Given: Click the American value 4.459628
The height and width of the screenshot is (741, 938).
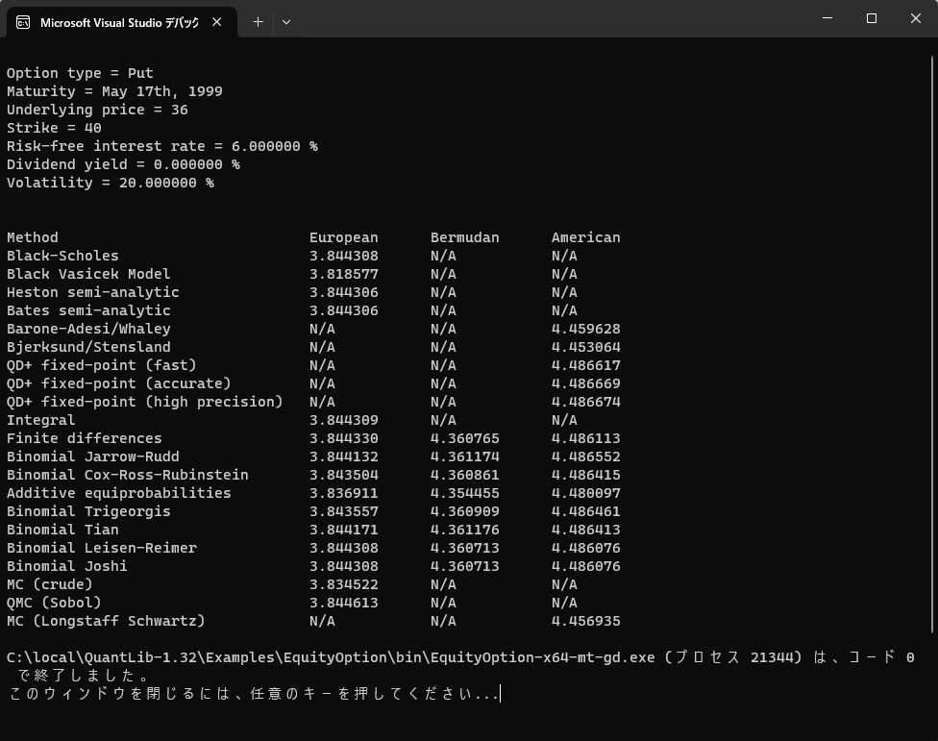Looking at the screenshot, I should tap(585, 329).
